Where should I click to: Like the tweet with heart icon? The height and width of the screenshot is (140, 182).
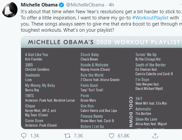pos(111,136)
